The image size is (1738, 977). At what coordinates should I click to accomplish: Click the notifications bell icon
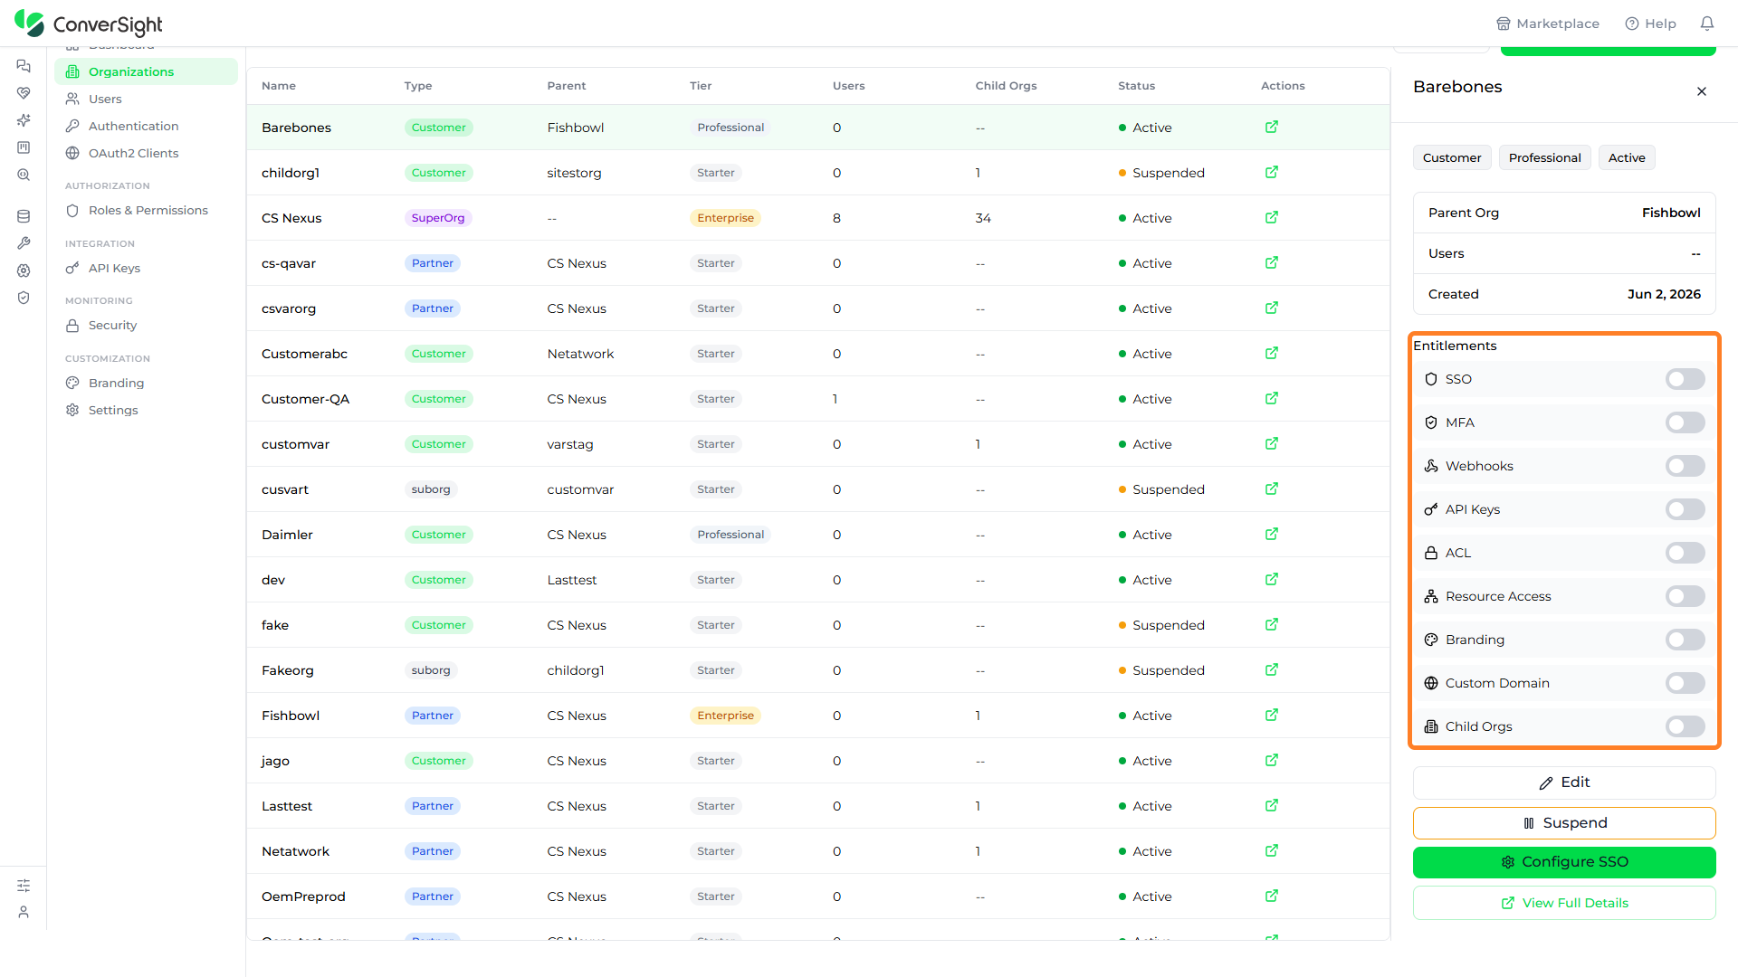coord(1706,24)
